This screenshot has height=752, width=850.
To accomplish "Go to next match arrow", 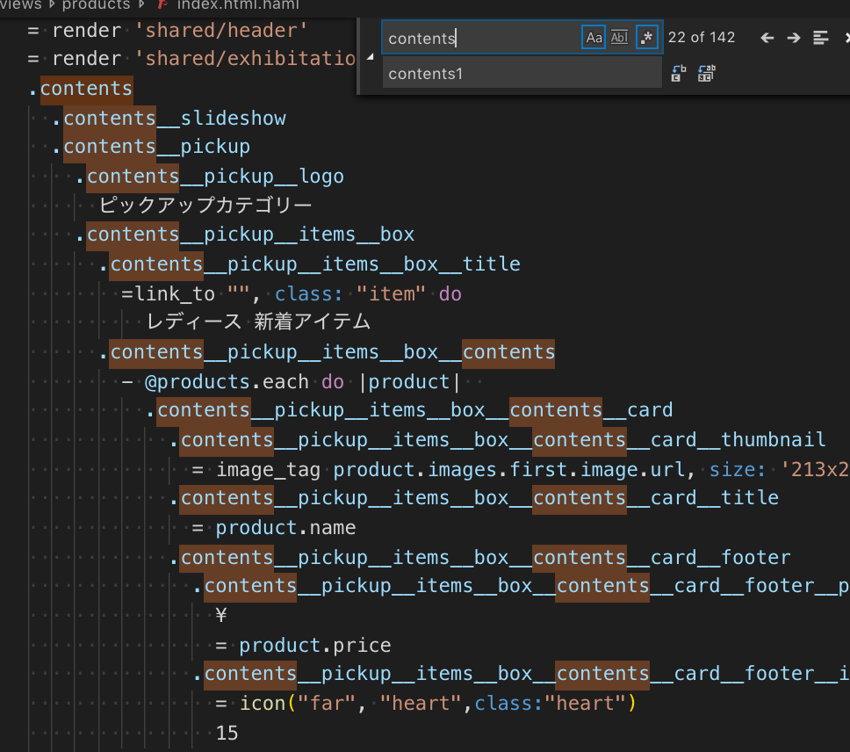I will 794,38.
